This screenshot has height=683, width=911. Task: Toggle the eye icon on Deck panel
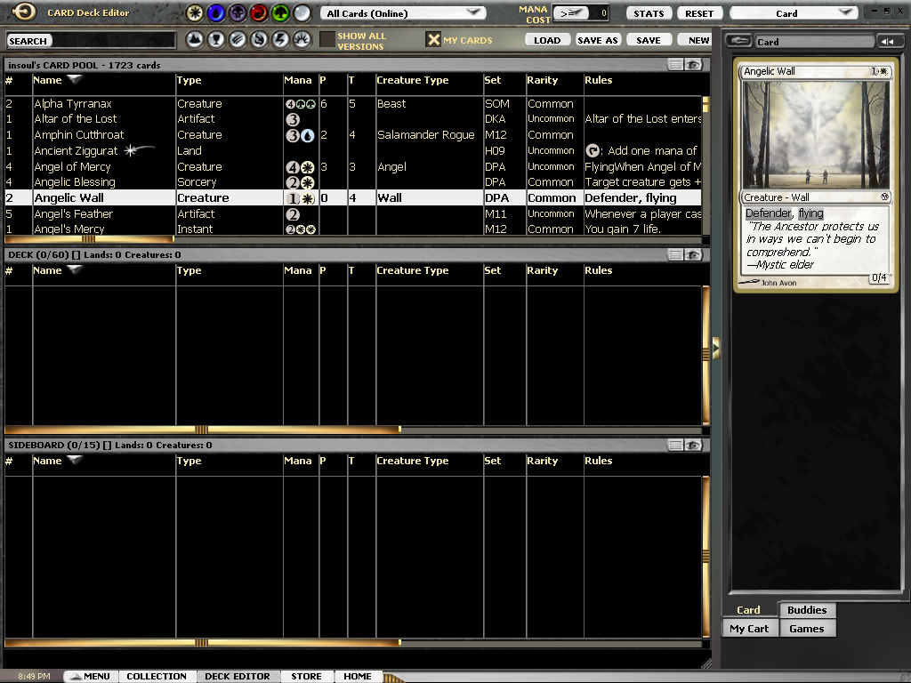pyautogui.click(x=694, y=255)
